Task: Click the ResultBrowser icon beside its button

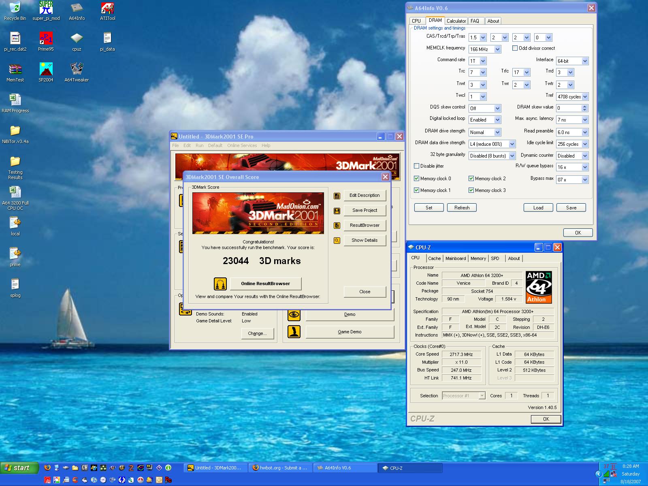Action: [x=337, y=226]
